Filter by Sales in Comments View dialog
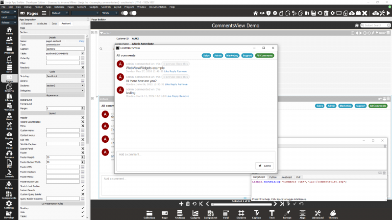Screen dimensions: 392x220 click(206, 56)
